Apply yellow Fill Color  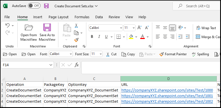click(x=131, y=37)
